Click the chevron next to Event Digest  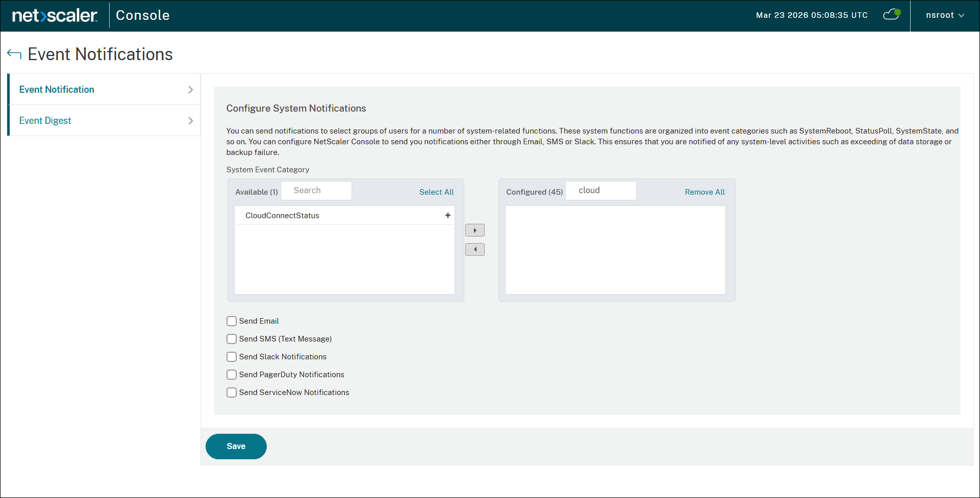pos(191,120)
